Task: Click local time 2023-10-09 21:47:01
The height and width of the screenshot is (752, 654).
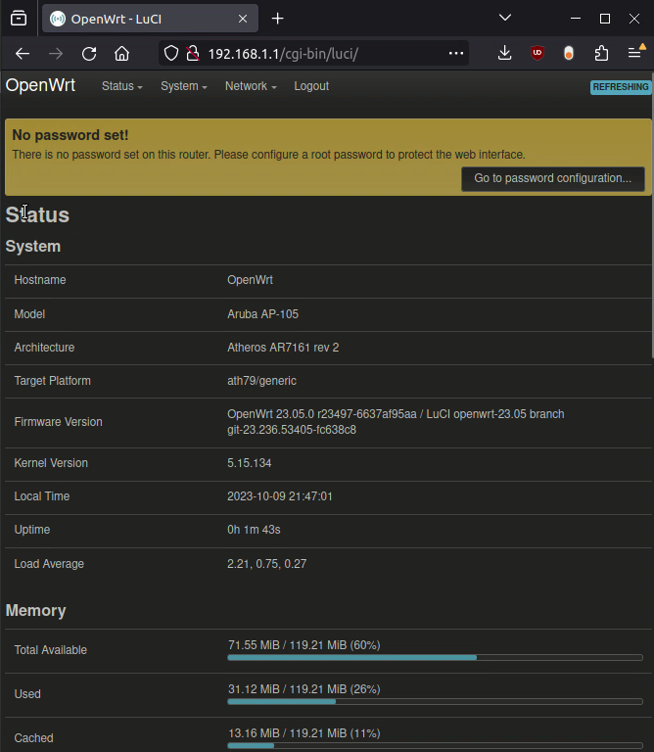Action: tap(280, 496)
